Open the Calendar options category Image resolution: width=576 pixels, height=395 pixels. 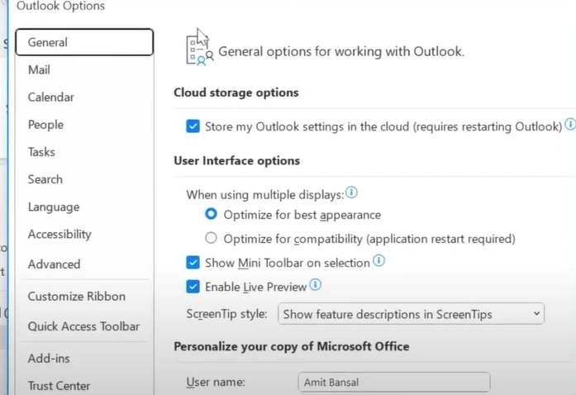click(x=50, y=97)
